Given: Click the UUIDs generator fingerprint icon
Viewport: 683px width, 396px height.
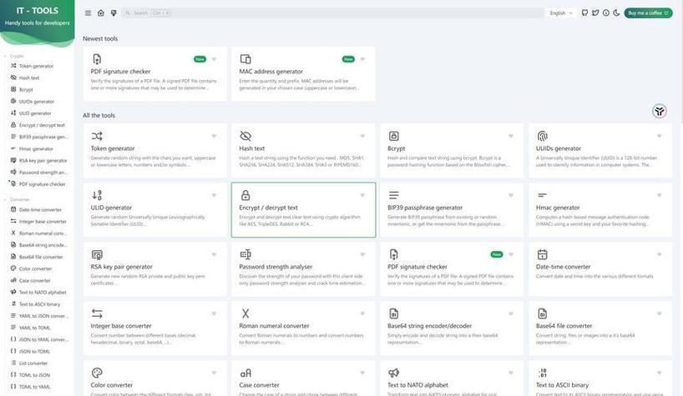Looking at the screenshot, I should tap(542, 136).
